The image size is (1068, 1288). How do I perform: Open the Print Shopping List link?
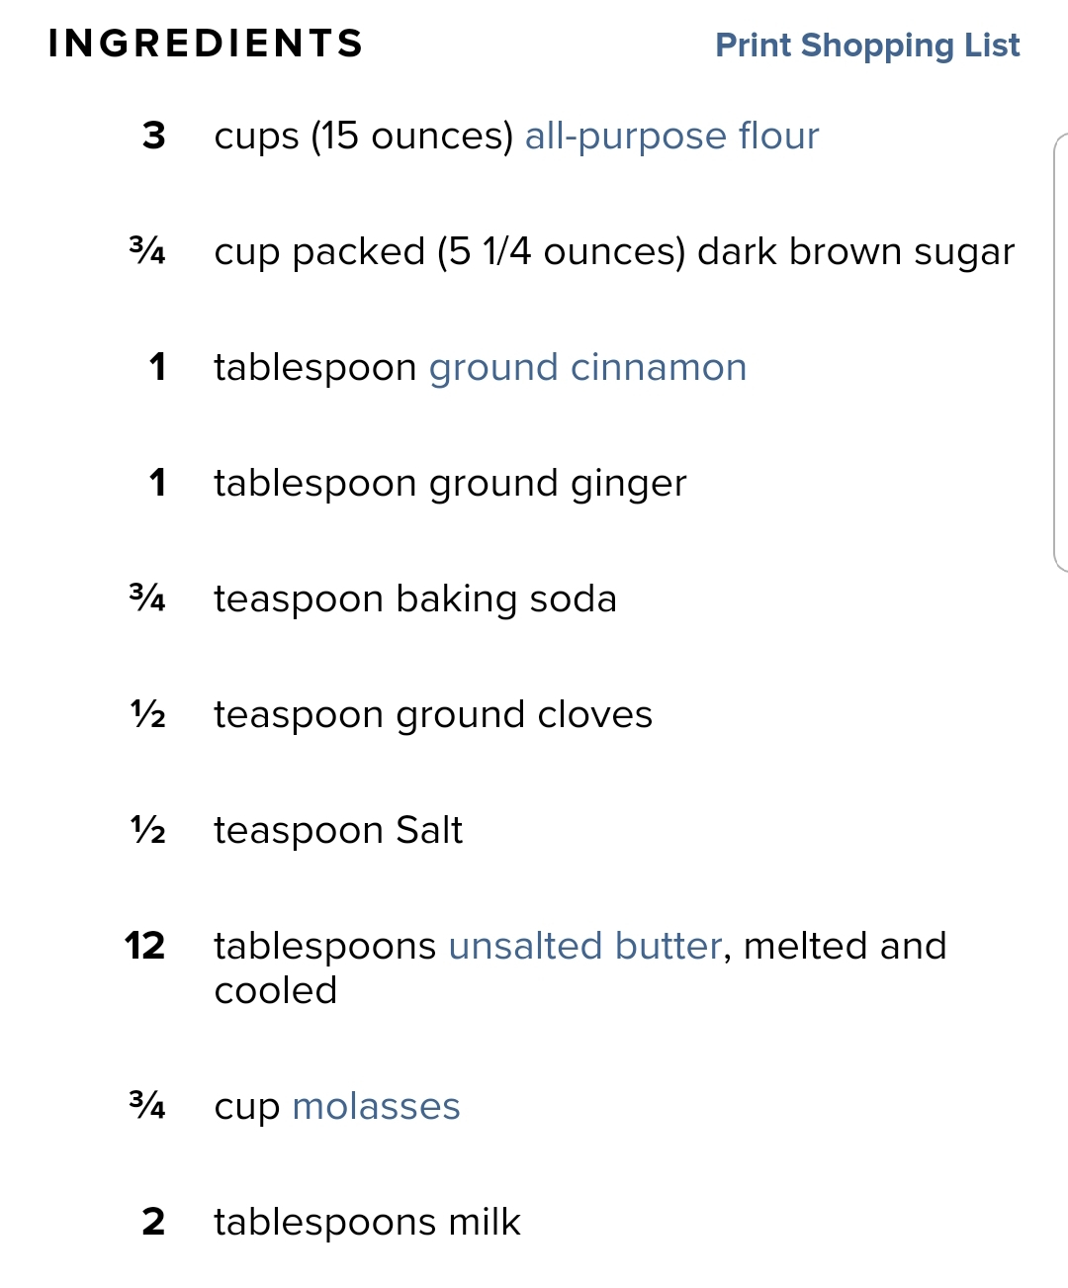click(x=867, y=46)
